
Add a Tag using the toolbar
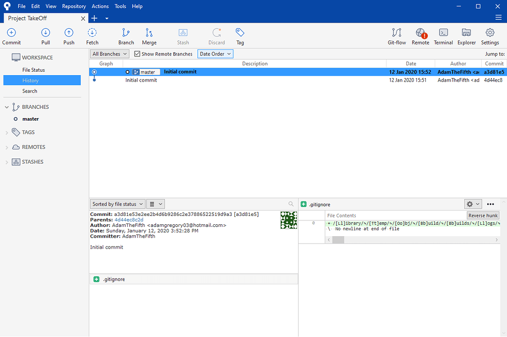point(240,36)
